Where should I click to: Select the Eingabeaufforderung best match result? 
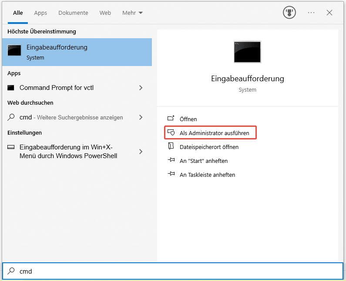[77, 52]
